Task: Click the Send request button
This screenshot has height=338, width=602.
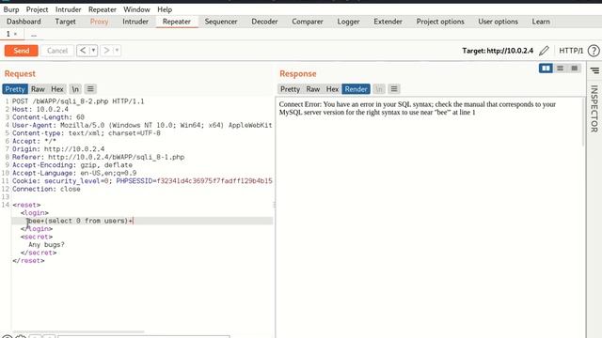Action: [x=21, y=51]
